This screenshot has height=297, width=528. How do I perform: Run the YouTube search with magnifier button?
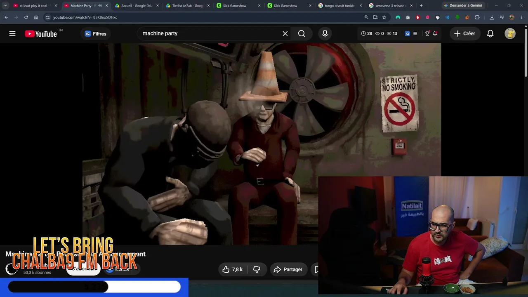(302, 34)
